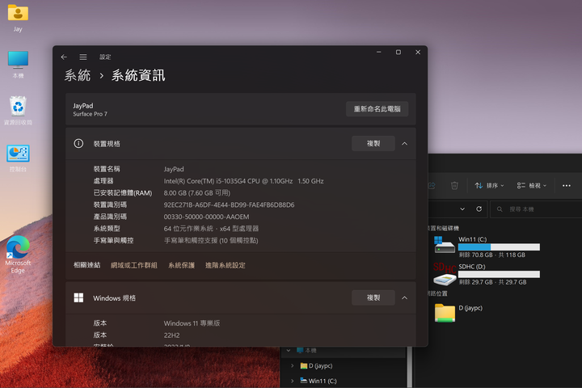Select D (jaypc) in the navigation tree
Image resolution: width=582 pixels, height=388 pixels.
[316, 365]
